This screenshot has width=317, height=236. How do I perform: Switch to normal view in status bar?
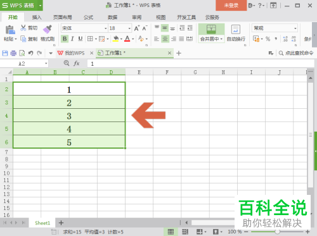coord(171,232)
